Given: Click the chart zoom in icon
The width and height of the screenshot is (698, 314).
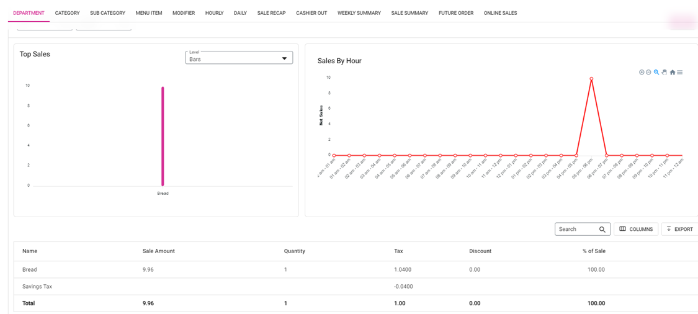Looking at the screenshot, I should tap(642, 73).
